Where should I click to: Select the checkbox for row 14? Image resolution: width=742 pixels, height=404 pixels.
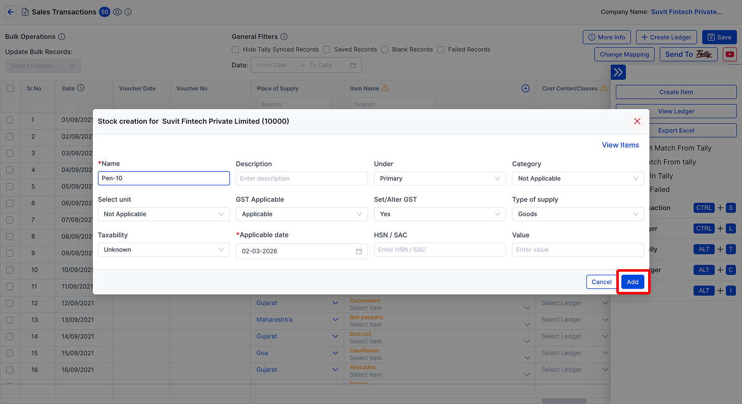tap(10, 336)
